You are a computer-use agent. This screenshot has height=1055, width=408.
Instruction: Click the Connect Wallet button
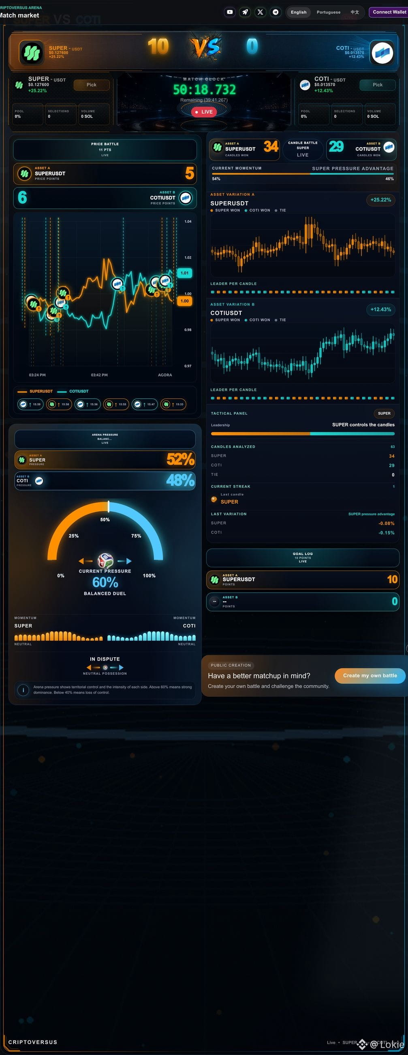389,12
